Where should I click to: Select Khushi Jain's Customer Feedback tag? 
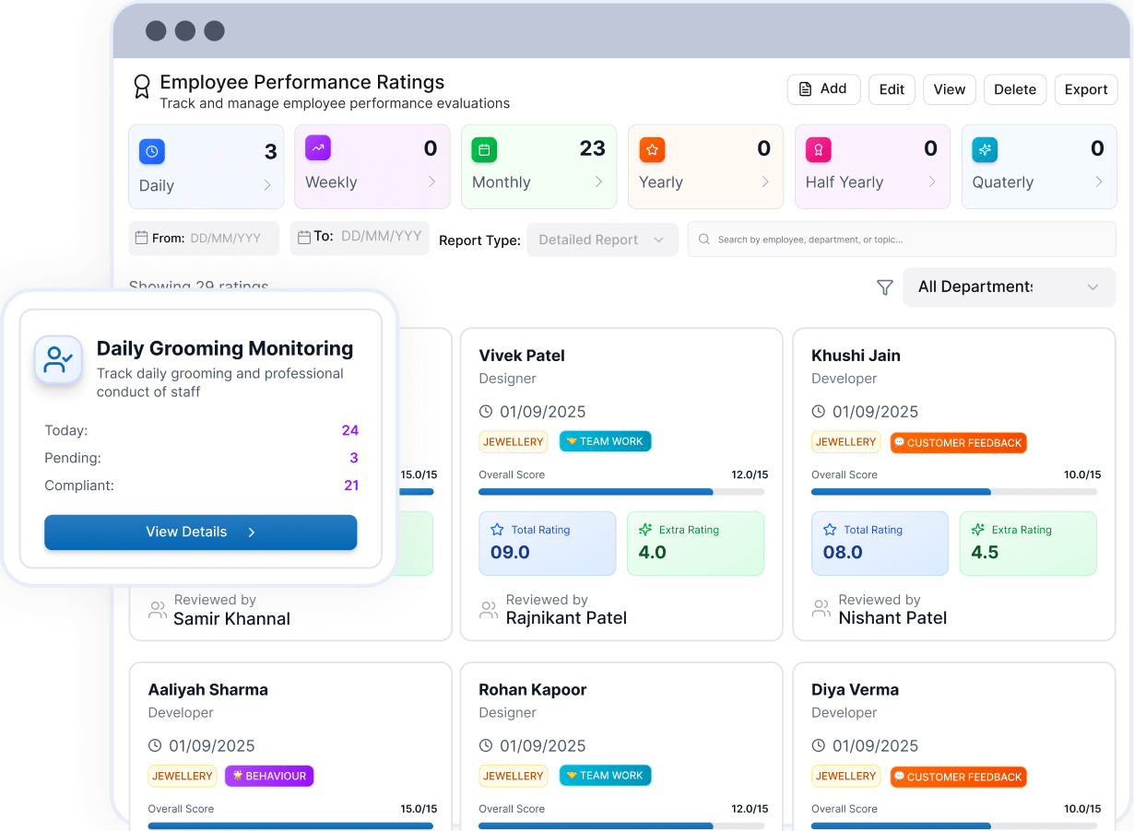pyautogui.click(x=957, y=443)
